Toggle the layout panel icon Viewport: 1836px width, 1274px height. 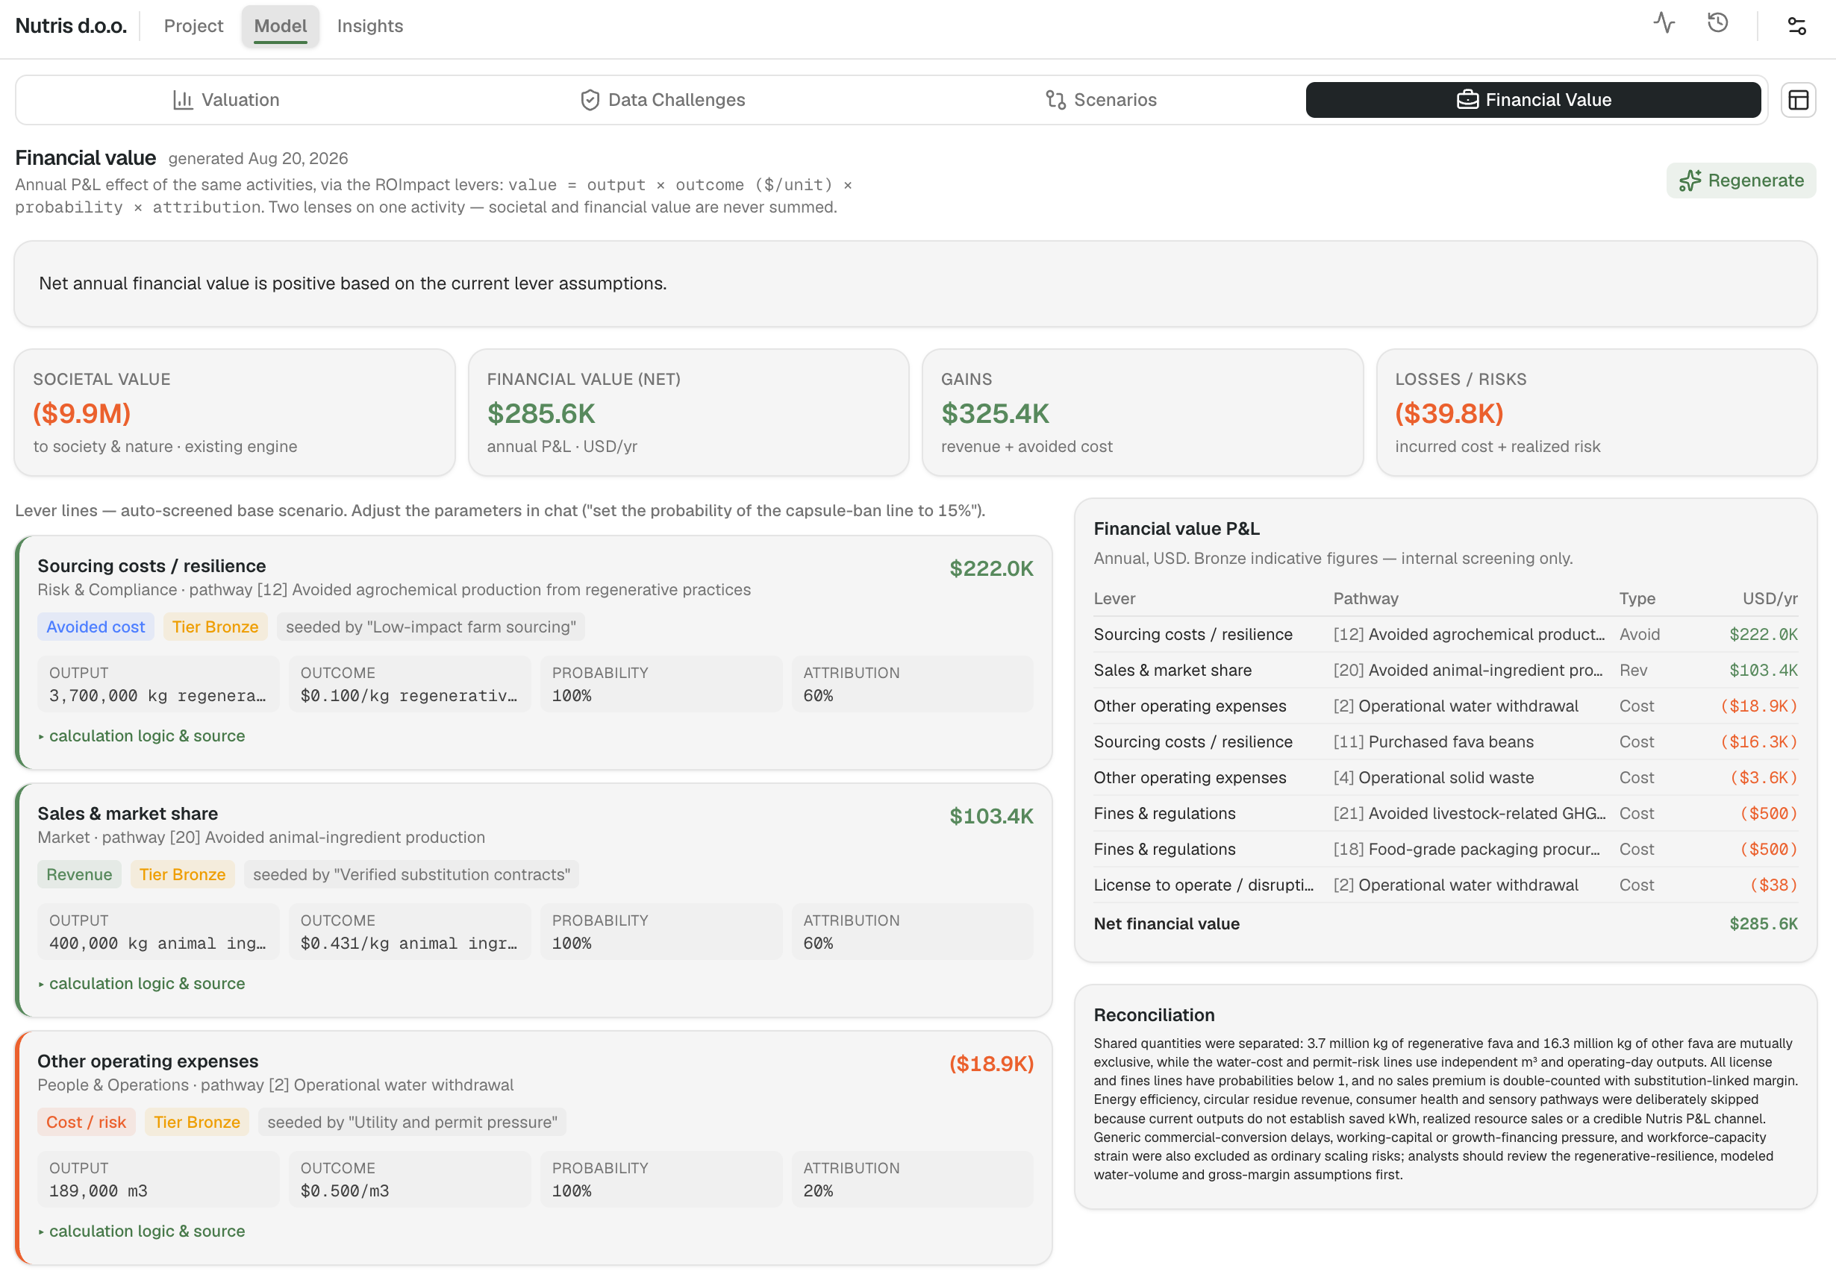pyautogui.click(x=1799, y=100)
